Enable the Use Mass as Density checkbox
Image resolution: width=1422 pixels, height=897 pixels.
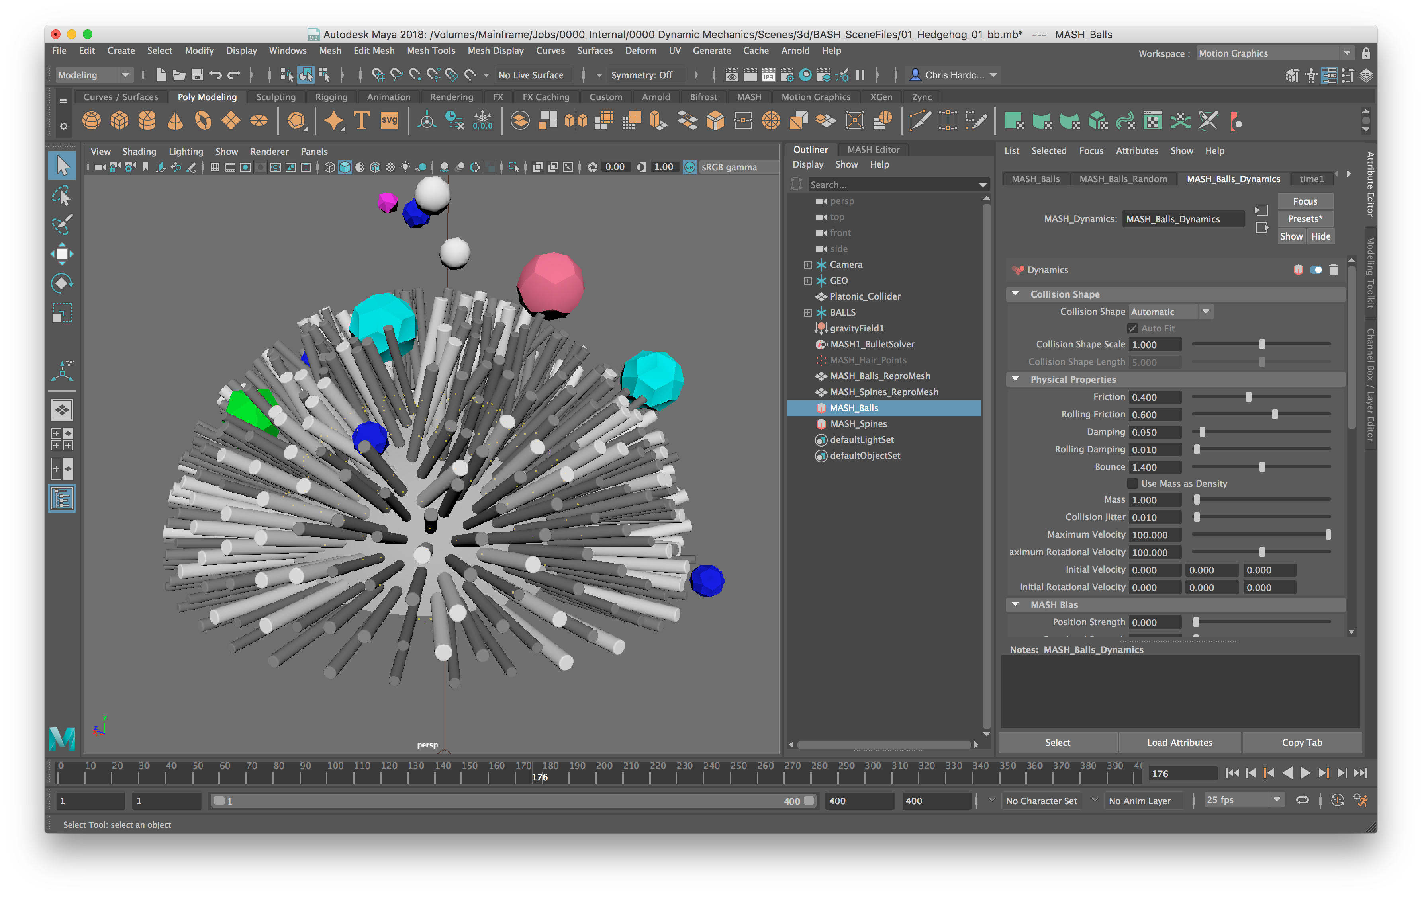pos(1132,483)
